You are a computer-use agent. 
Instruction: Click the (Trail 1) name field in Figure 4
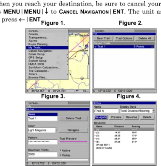(x=106, y=111)
